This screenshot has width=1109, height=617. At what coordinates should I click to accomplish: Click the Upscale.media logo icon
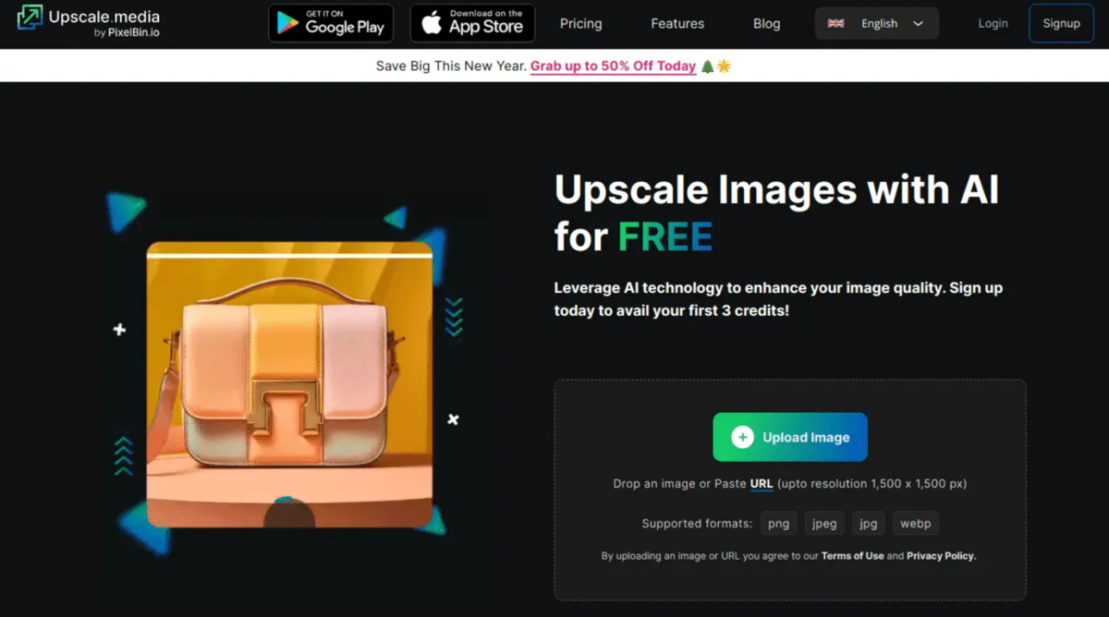coord(30,18)
